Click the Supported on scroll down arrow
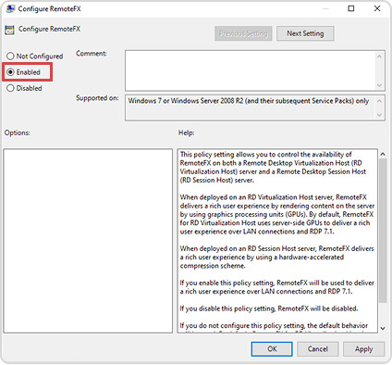The image size is (392, 365). pyautogui.click(x=379, y=115)
